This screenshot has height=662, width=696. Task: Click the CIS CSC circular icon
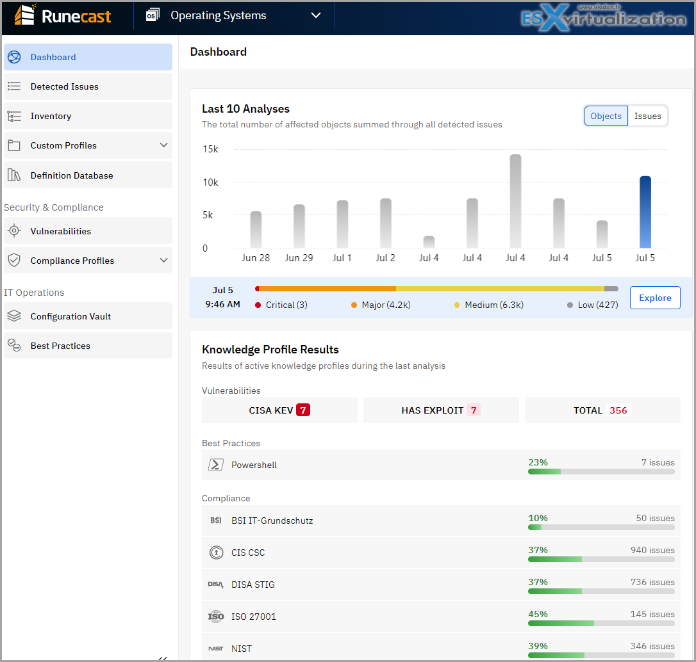click(x=216, y=553)
